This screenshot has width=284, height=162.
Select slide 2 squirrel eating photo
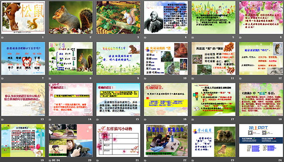(71, 18)
